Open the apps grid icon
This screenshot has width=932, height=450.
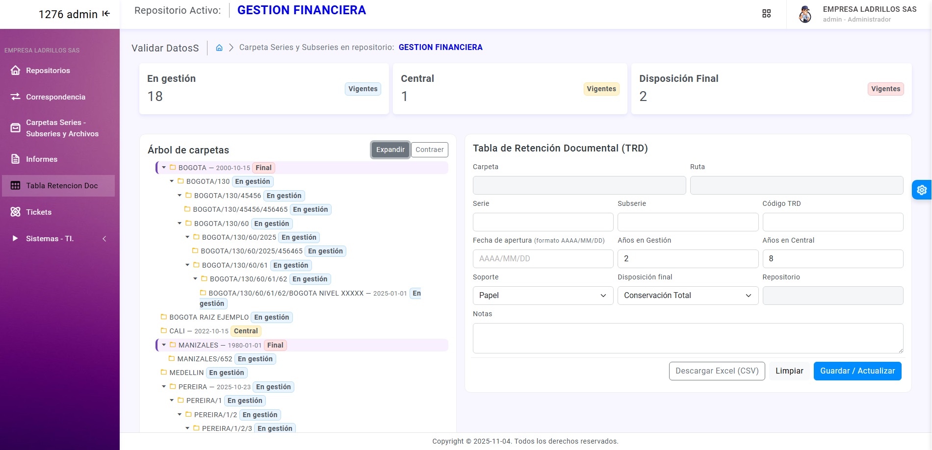(x=766, y=14)
